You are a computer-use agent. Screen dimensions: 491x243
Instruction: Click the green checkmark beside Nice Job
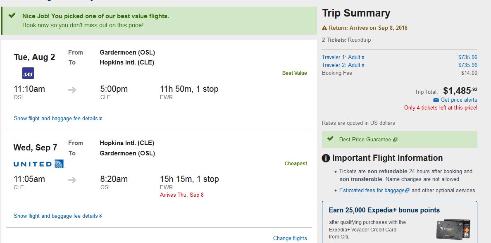pyautogui.click(x=12, y=15)
